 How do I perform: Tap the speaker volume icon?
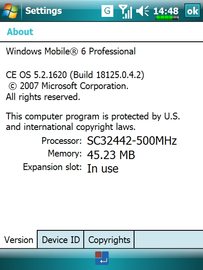pos(143,11)
